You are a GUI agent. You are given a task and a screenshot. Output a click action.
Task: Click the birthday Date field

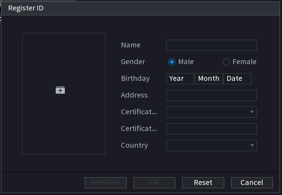point(237,79)
